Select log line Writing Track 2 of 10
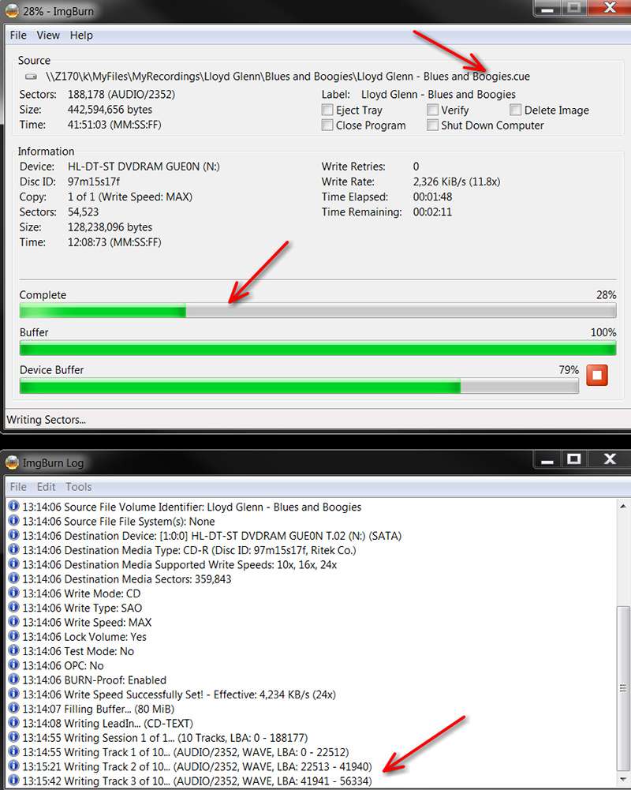This screenshot has height=790, width=631. [x=197, y=766]
